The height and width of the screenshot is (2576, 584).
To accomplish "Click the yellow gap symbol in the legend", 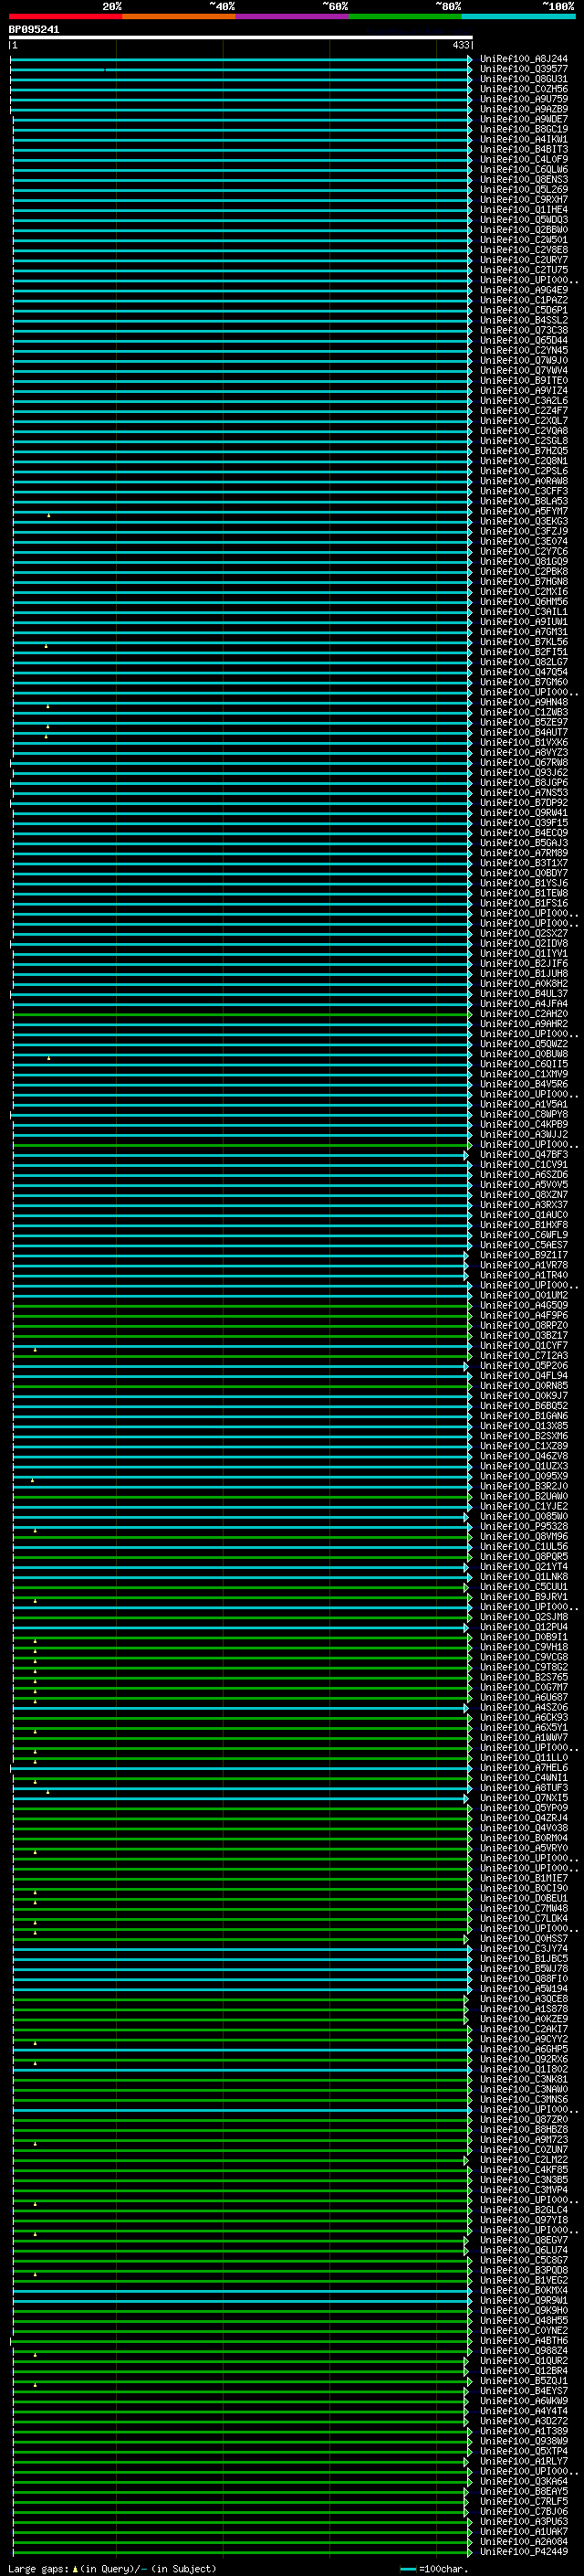I will tap(75, 2568).
